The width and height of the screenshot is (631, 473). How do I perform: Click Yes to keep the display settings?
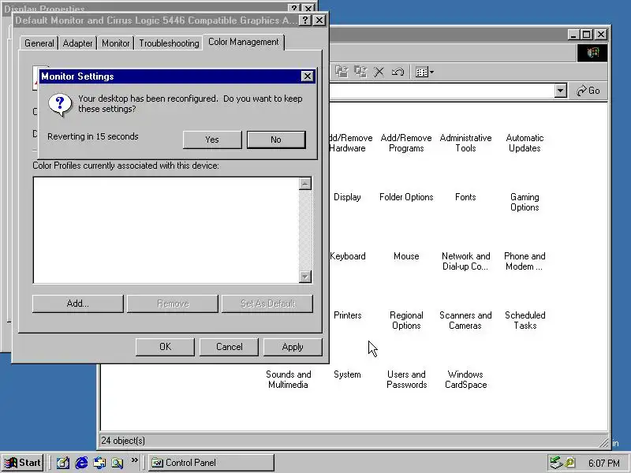pos(212,140)
